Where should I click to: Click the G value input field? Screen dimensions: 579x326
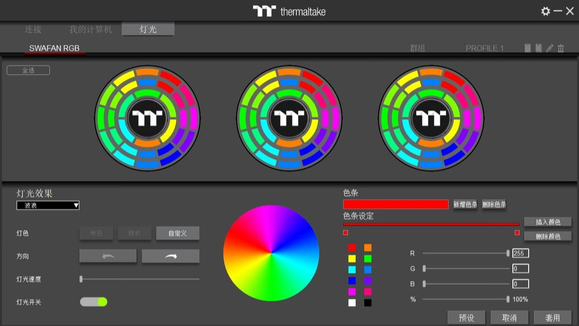(x=521, y=269)
